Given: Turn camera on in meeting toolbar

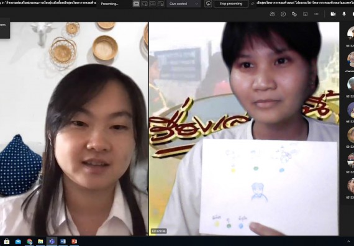Looking at the screenshot, I should click(333, 14).
